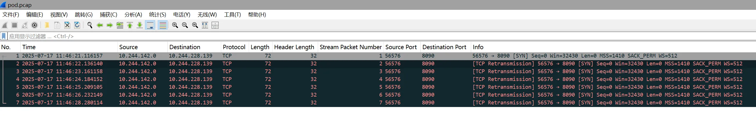This screenshot has height=131, width=756.
Task: Open the display filter bookmark dropdown
Action: pos(4,36)
